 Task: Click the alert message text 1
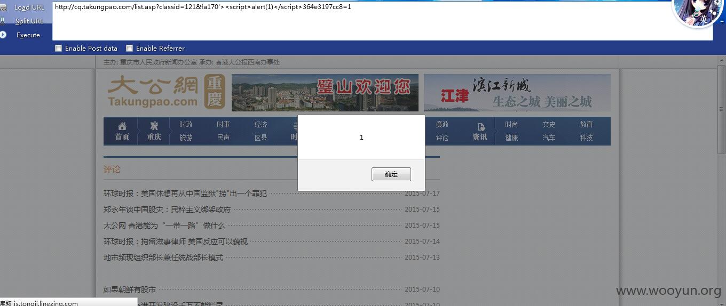pyautogui.click(x=361, y=138)
